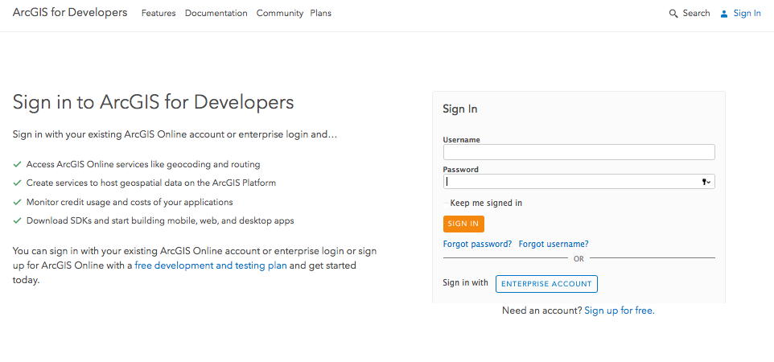Click the search magnifier icon
Image resolution: width=774 pixels, height=362 pixels.
click(x=673, y=14)
